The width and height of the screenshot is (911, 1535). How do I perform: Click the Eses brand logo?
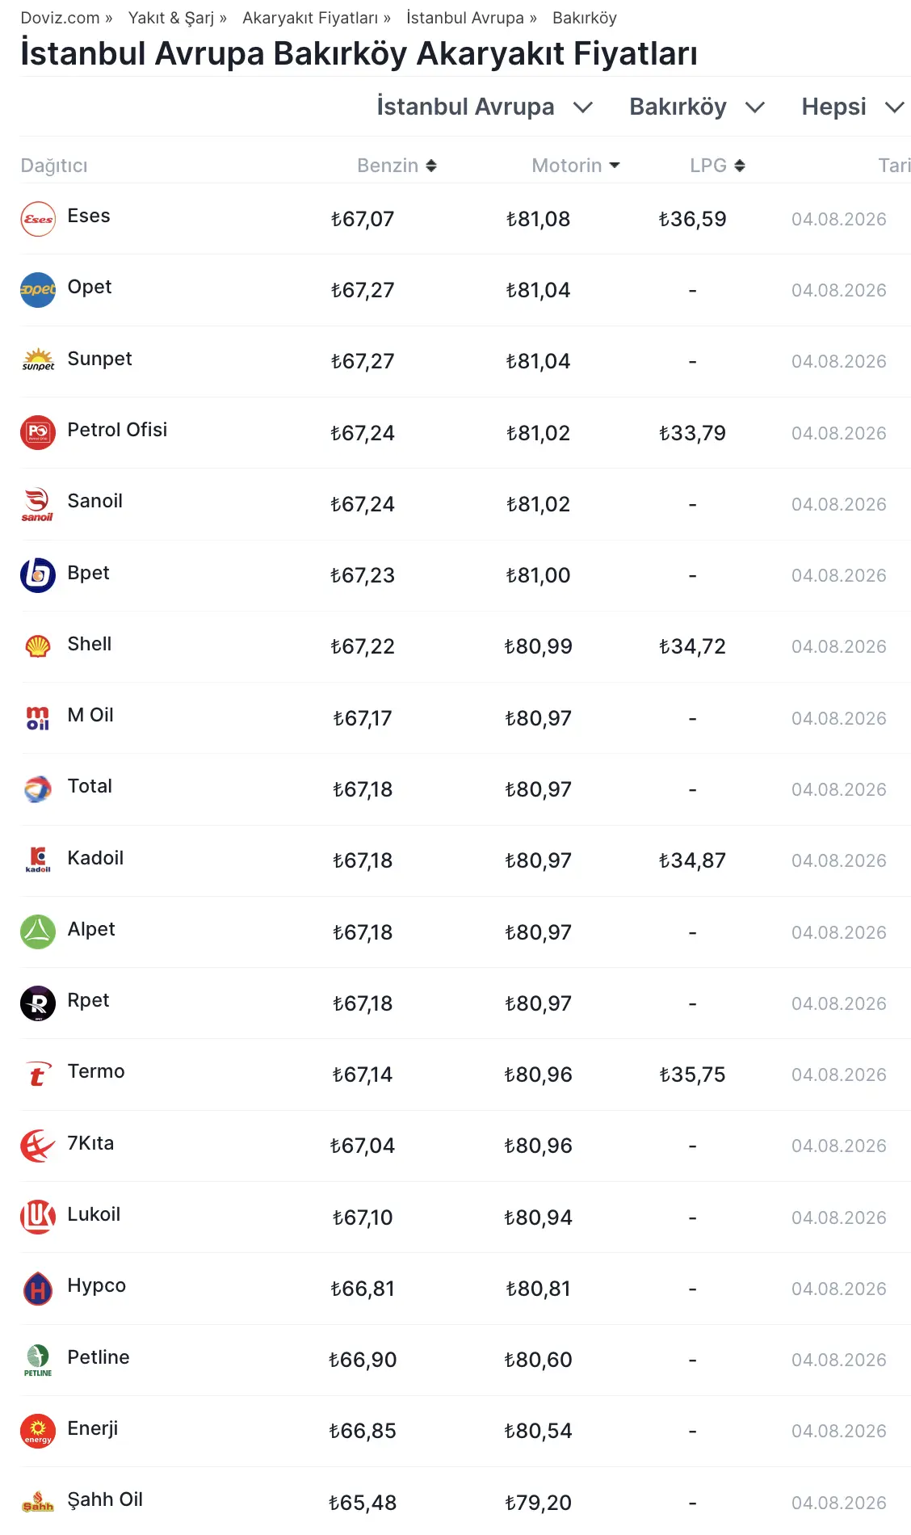coord(38,219)
